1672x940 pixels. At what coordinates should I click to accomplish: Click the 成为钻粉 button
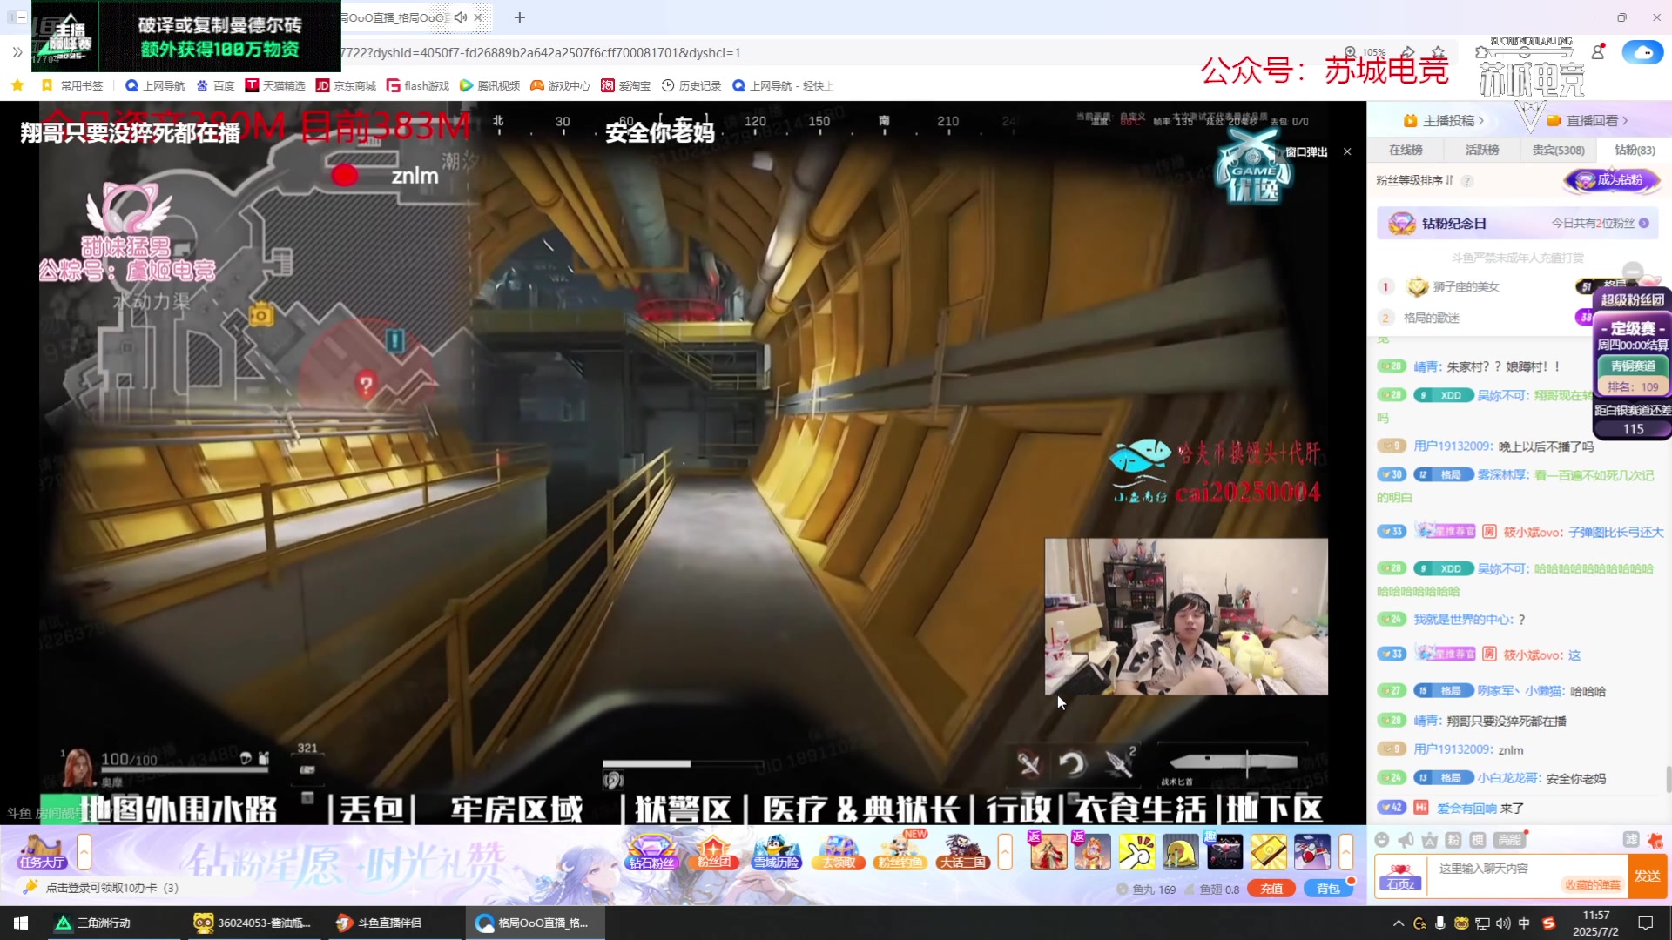[x=1612, y=180]
